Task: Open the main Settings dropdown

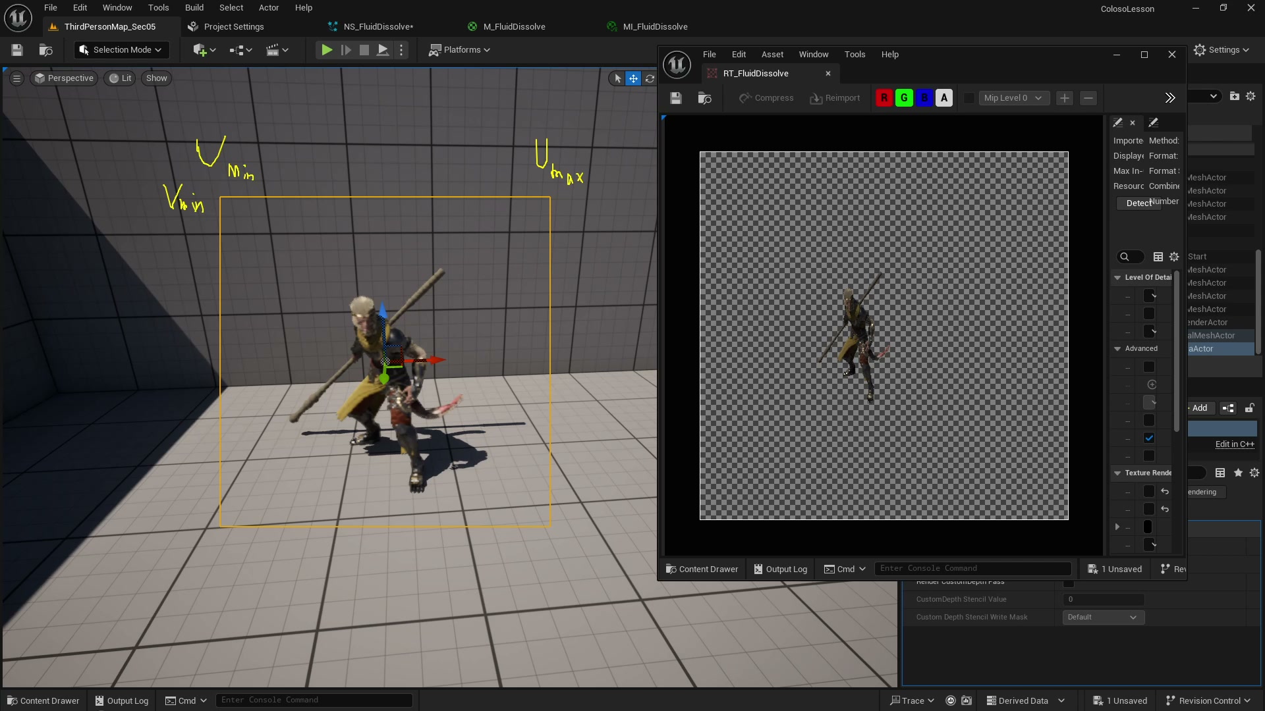Action: coord(1222,50)
